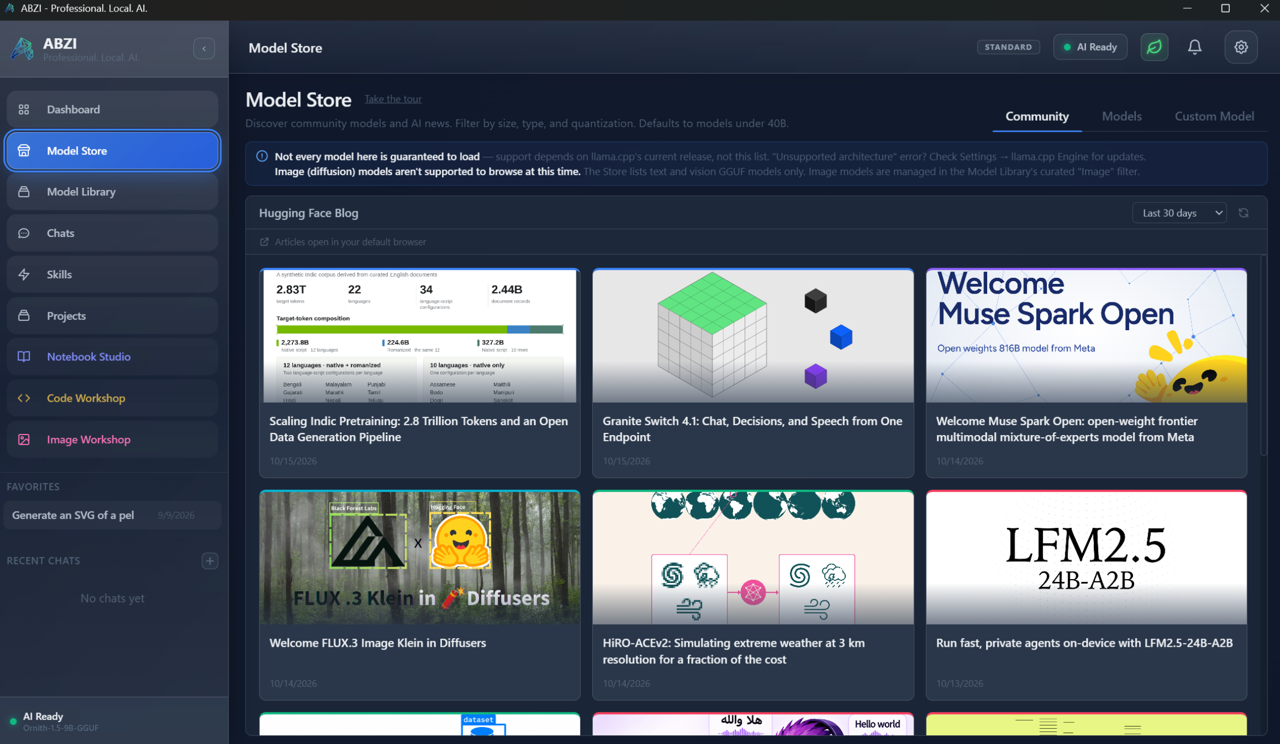The image size is (1280, 744).
Task: Click the AI Ready status button
Action: pos(1090,47)
